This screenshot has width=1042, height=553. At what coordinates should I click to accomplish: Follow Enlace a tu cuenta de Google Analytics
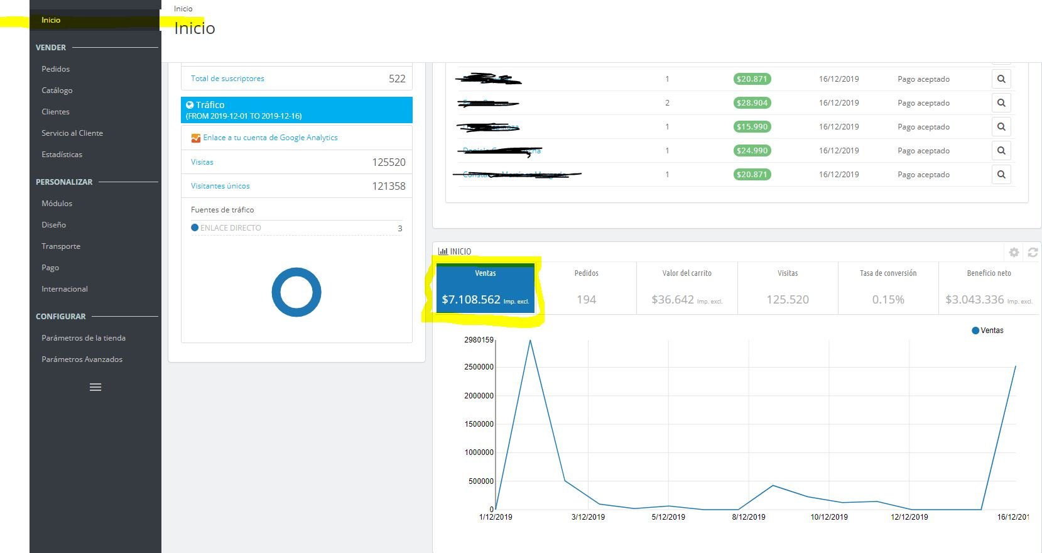[270, 138]
